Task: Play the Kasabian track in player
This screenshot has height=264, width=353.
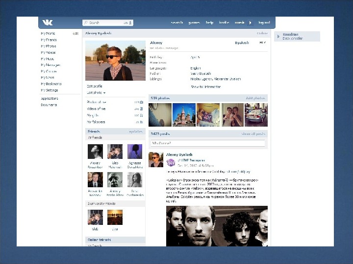Action: tap(278, 36)
